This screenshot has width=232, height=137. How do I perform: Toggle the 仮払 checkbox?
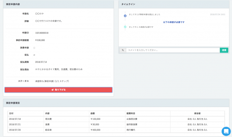click(34, 55)
